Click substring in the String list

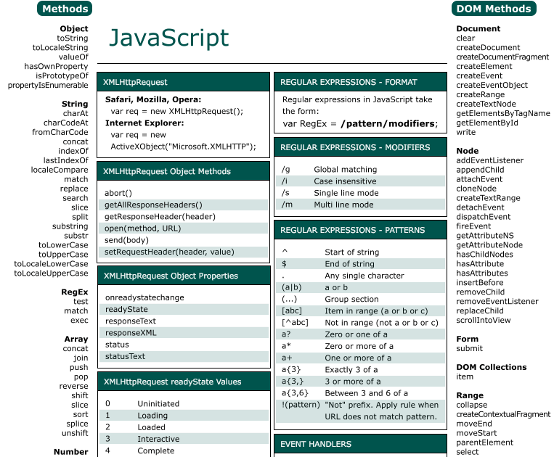[70, 226]
